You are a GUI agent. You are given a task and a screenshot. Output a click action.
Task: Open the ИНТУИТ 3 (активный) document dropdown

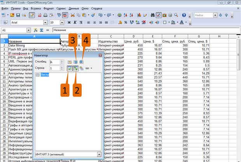click(99, 154)
